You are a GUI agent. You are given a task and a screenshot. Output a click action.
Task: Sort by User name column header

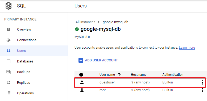tap(107, 75)
